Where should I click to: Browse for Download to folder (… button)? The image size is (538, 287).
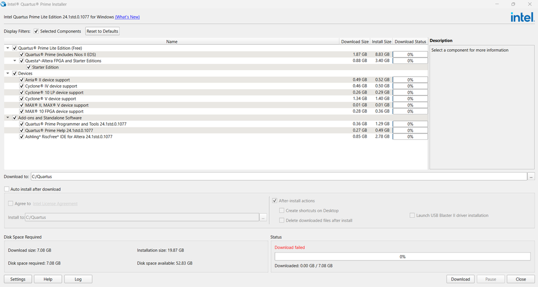[531, 176]
